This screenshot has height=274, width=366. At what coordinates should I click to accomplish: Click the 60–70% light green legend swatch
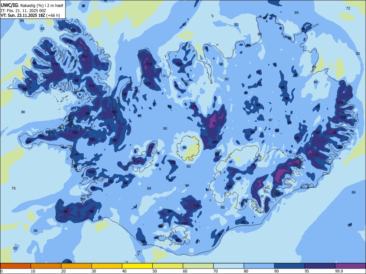click(x=198, y=266)
